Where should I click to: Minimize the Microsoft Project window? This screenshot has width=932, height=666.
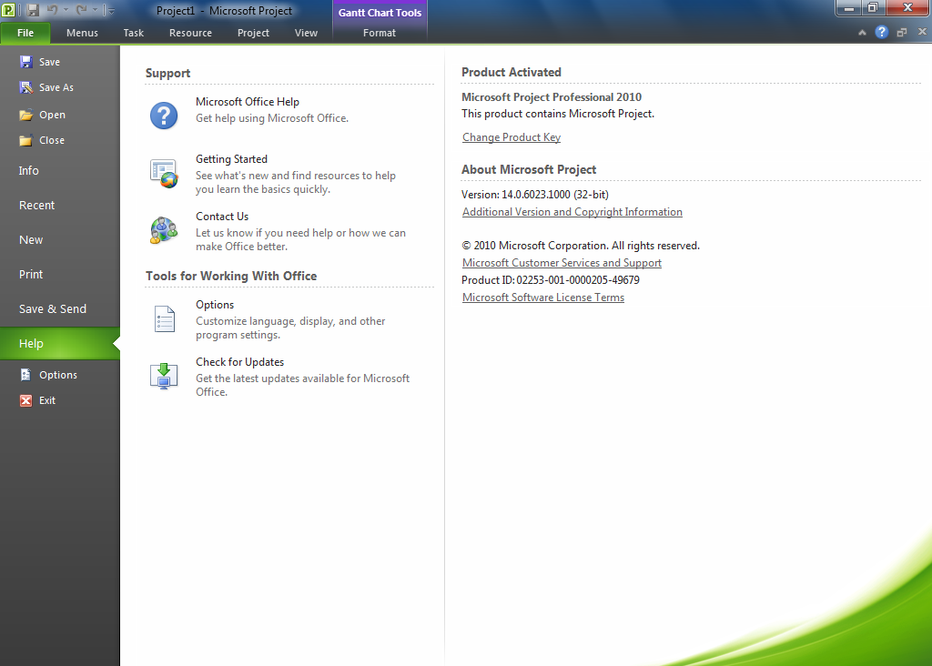[x=849, y=7]
